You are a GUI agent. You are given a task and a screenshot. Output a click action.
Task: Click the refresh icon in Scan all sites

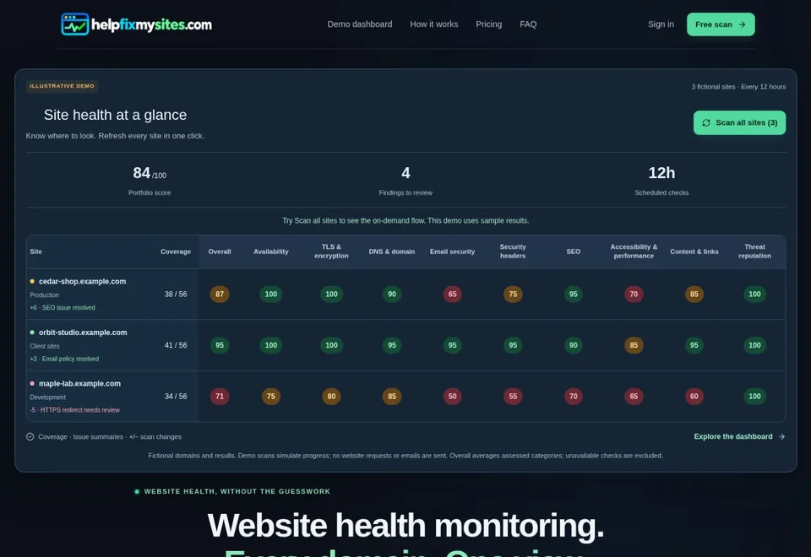click(706, 122)
